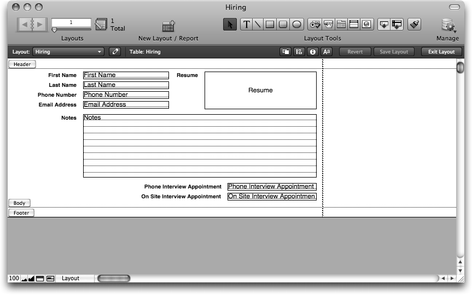Viewport: 472px width, 295px height.
Task: Click the Part tool icon
Action: (x=397, y=25)
